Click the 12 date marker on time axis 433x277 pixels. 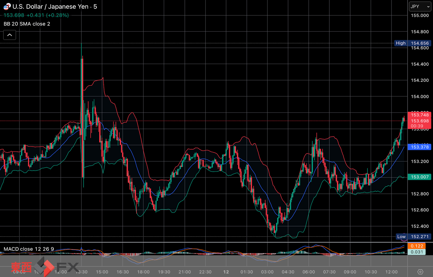[x=226, y=272]
